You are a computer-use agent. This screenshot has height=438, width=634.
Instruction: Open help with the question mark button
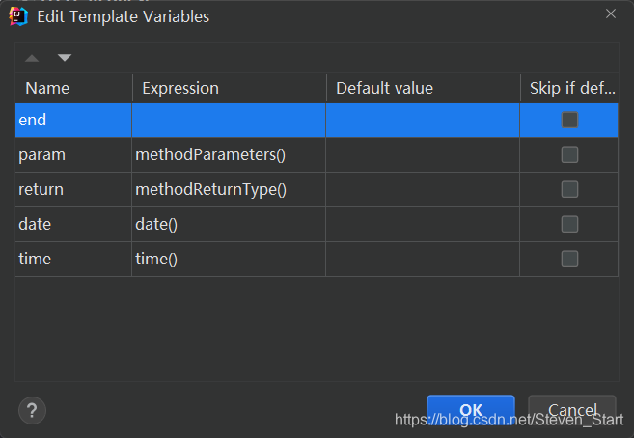33,411
